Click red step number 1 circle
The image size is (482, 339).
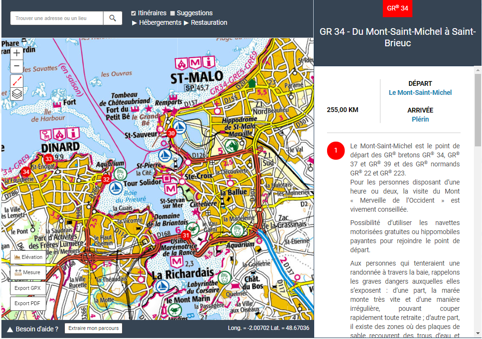(x=336, y=151)
